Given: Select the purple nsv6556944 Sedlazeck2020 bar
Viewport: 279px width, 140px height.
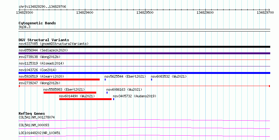Looking at the screenshot, I should coord(144,53).
